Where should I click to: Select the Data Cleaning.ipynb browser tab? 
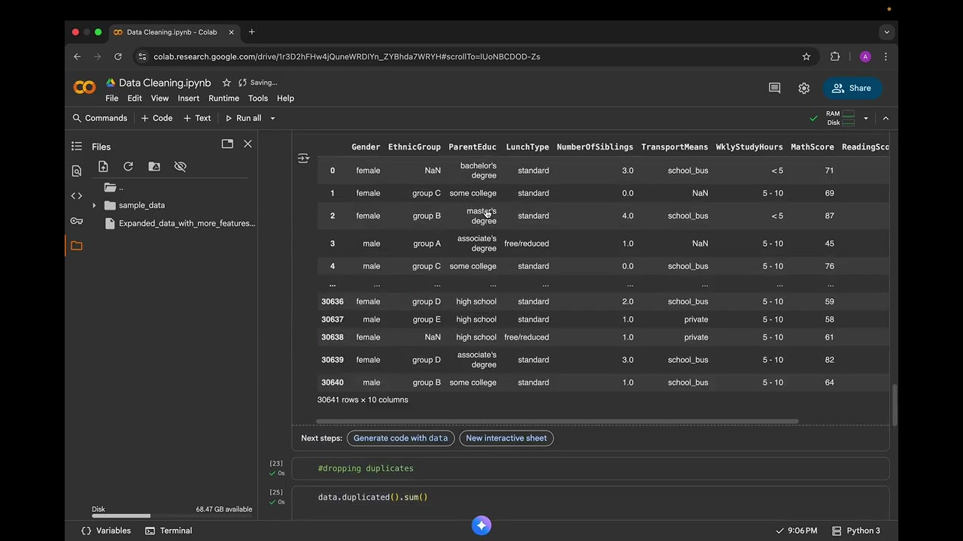(x=174, y=32)
